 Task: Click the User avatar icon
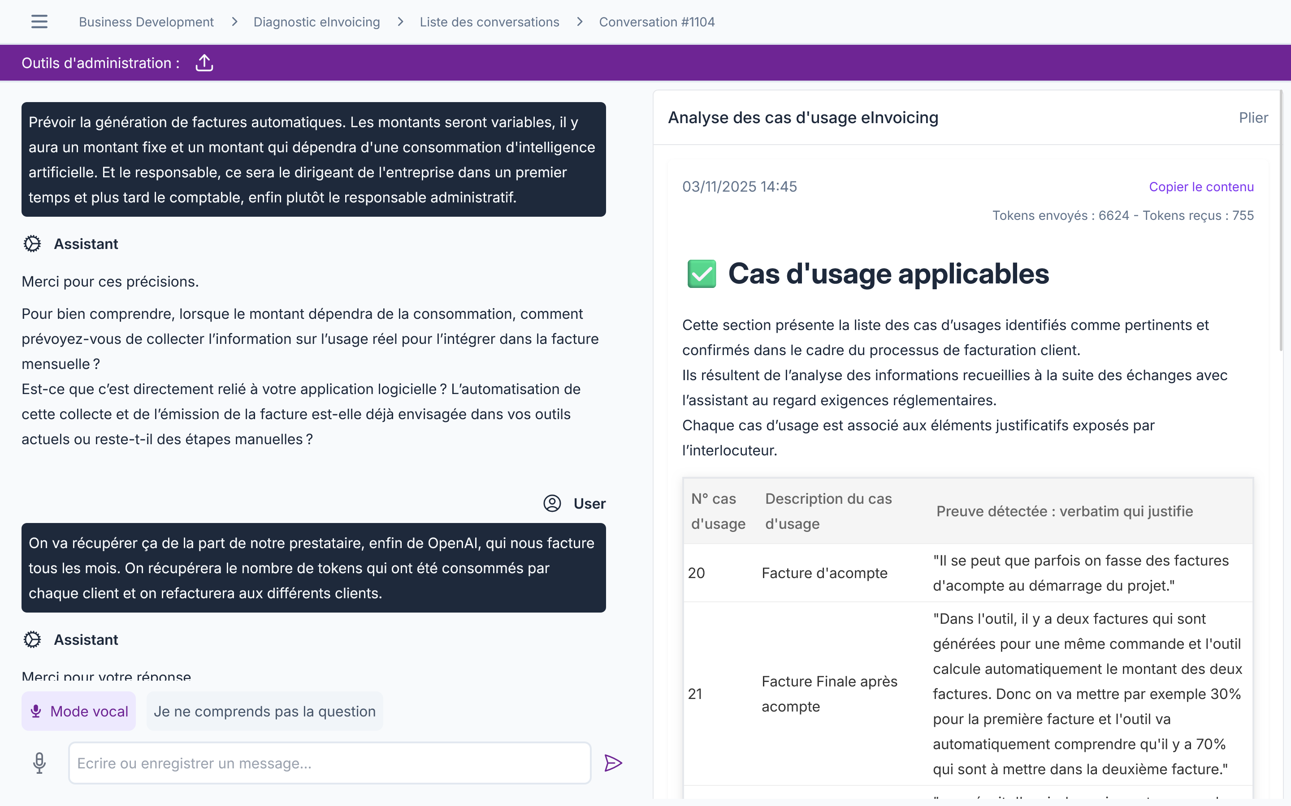coord(552,503)
